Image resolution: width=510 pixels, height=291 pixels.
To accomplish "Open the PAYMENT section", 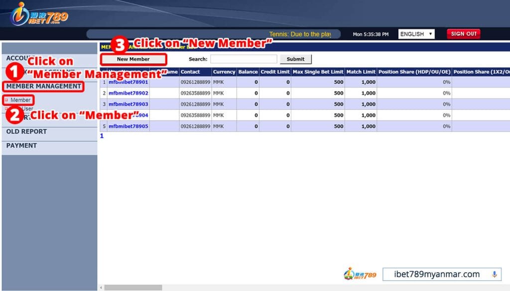I will [20, 145].
